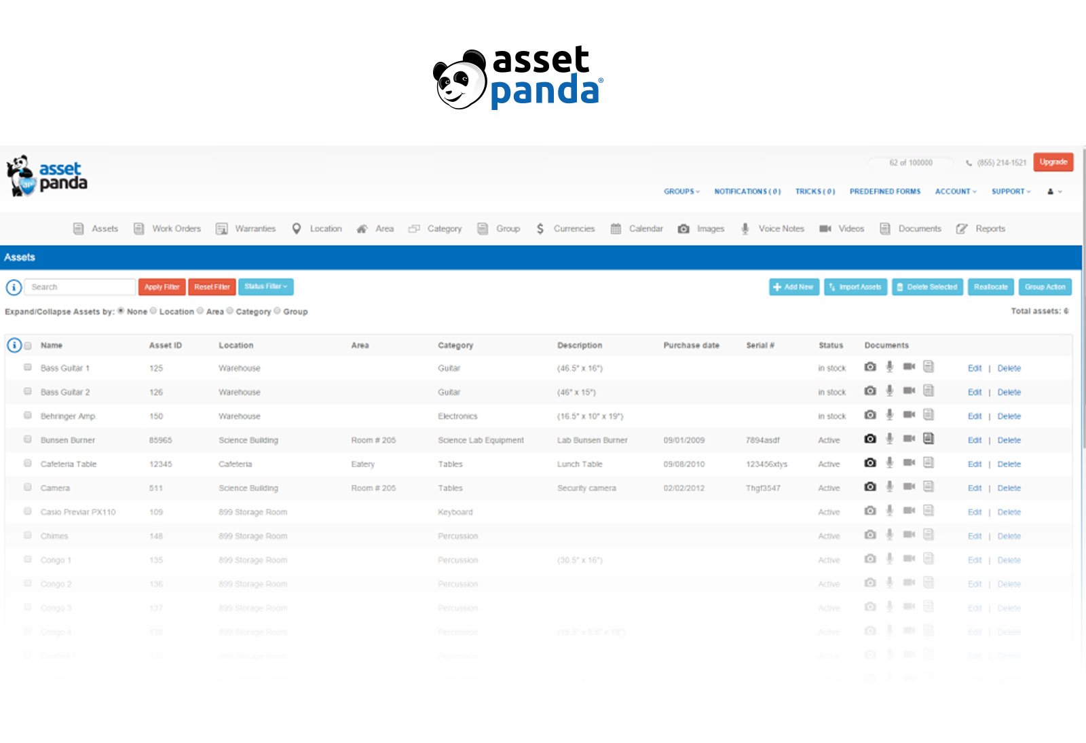This screenshot has width=1086, height=743.
Task: Open the Area section
Action: [375, 229]
